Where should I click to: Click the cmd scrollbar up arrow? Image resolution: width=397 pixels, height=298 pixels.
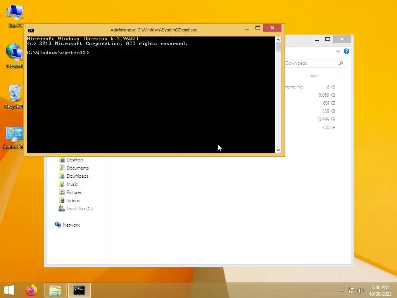click(278, 40)
